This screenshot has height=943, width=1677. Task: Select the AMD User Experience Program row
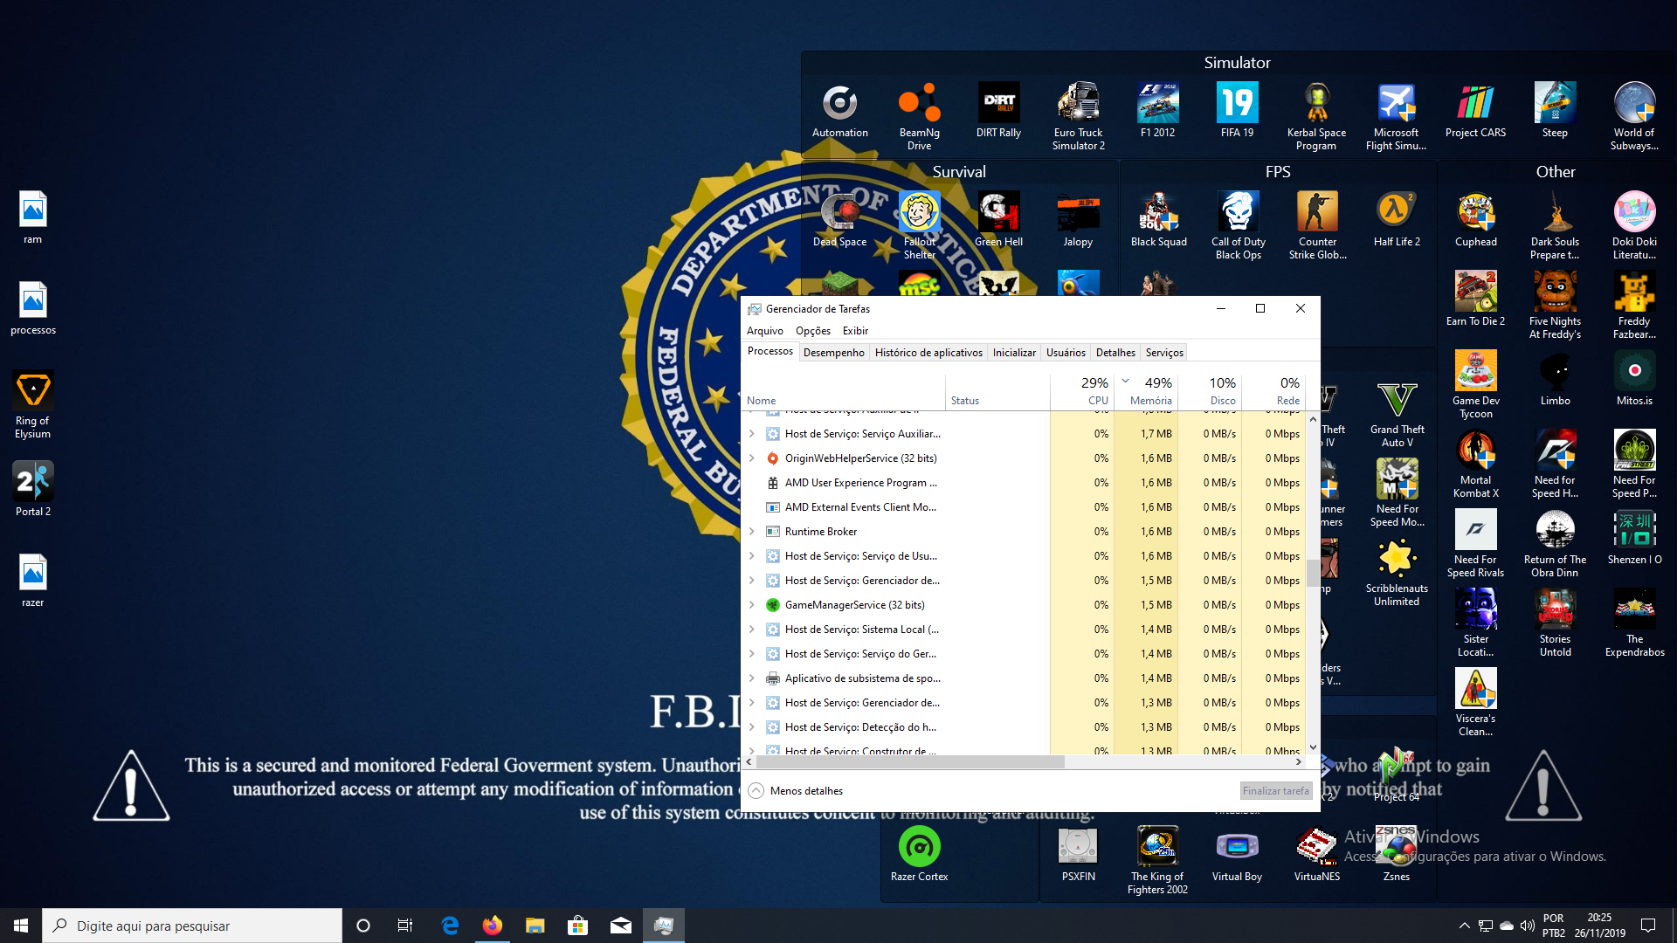point(1024,482)
